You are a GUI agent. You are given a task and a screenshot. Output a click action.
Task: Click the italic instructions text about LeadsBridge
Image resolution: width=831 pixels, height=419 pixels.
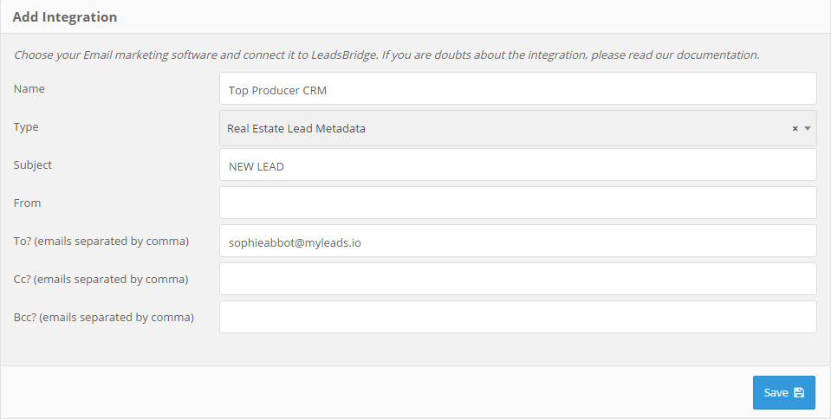[x=386, y=55]
